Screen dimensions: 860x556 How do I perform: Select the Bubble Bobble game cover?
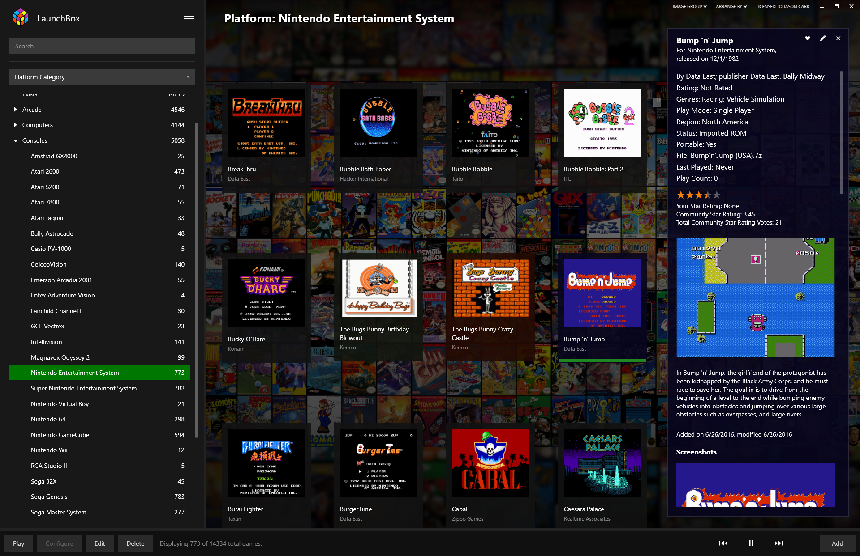point(490,123)
